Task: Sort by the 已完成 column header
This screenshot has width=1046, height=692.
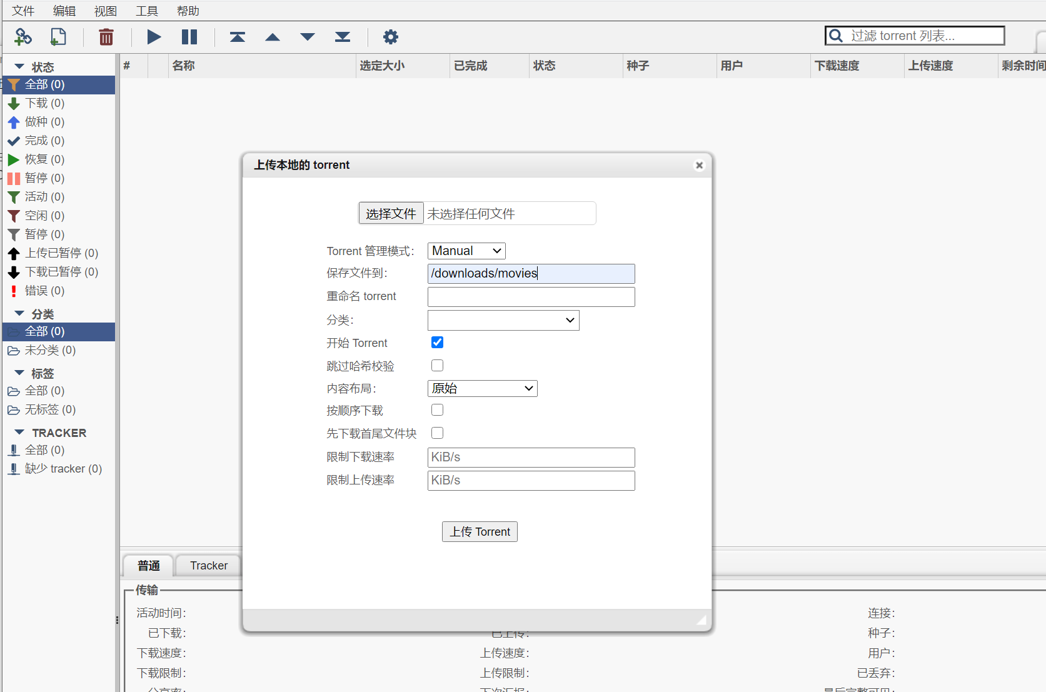Action: (x=490, y=66)
